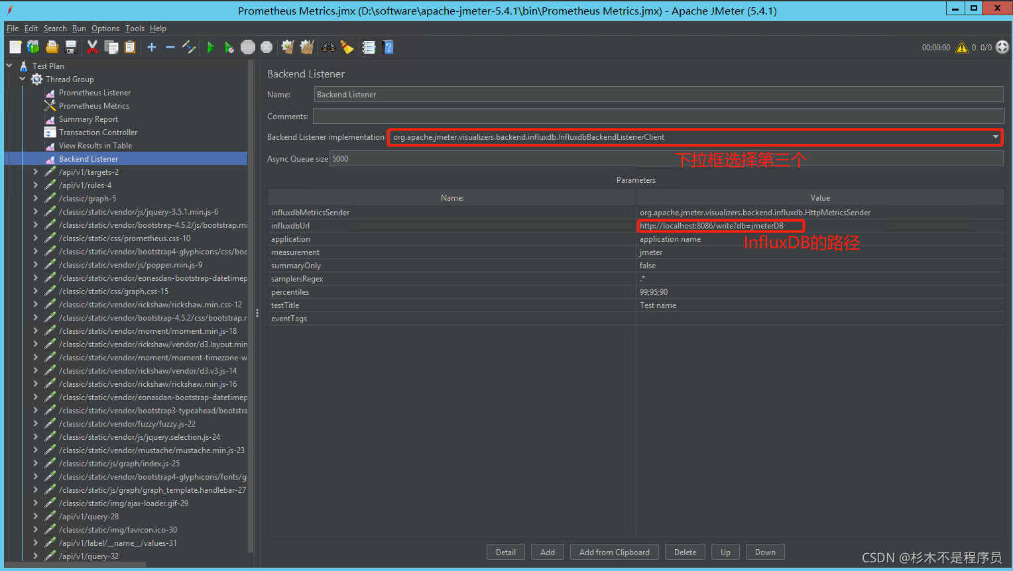Start the test with green play icon
The width and height of the screenshot is (1013, 571).
pyautogui.click(x=210, y=47)
